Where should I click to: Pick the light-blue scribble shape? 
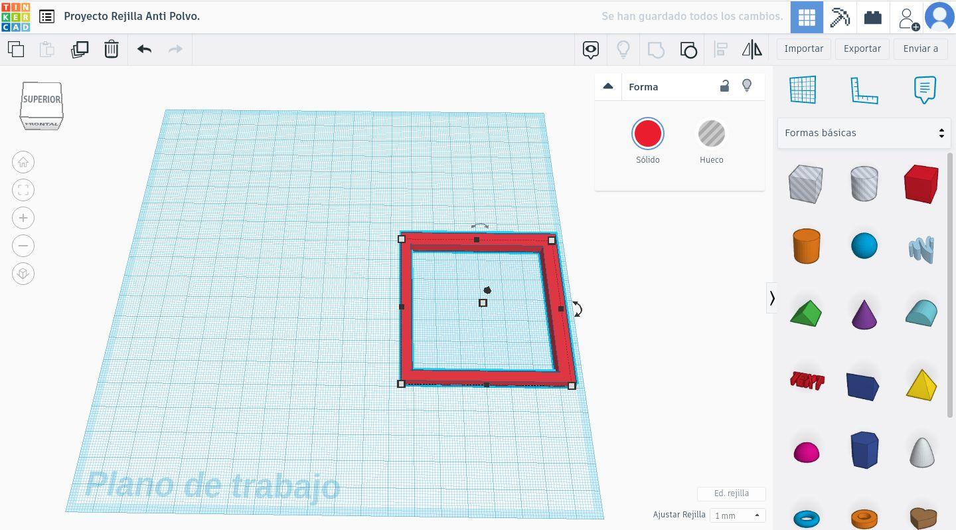921,248
